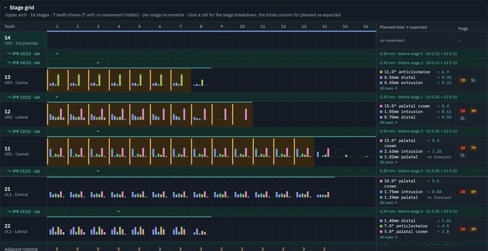Select the Planned total → expected column header
This screenshot has width=488, height=251.
point(403,27)
